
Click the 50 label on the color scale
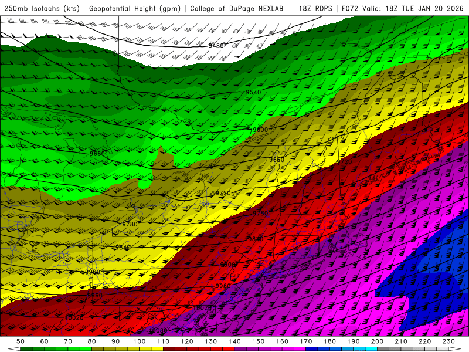pos(21,341)
